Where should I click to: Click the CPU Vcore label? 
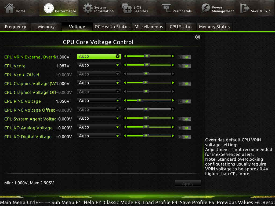pos(15,66)
